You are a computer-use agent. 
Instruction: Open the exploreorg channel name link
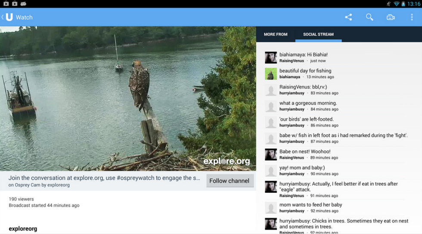click(x=23, y=229)
